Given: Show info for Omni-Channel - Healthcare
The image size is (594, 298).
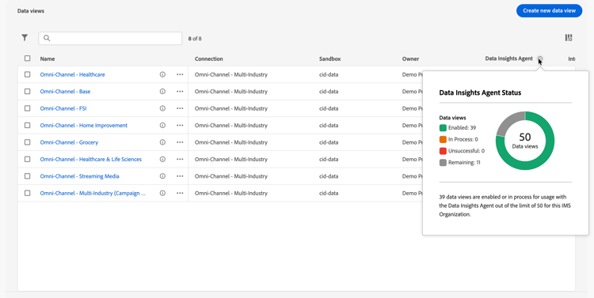Looking at the screenshot, I should click(x=162, y=74).
